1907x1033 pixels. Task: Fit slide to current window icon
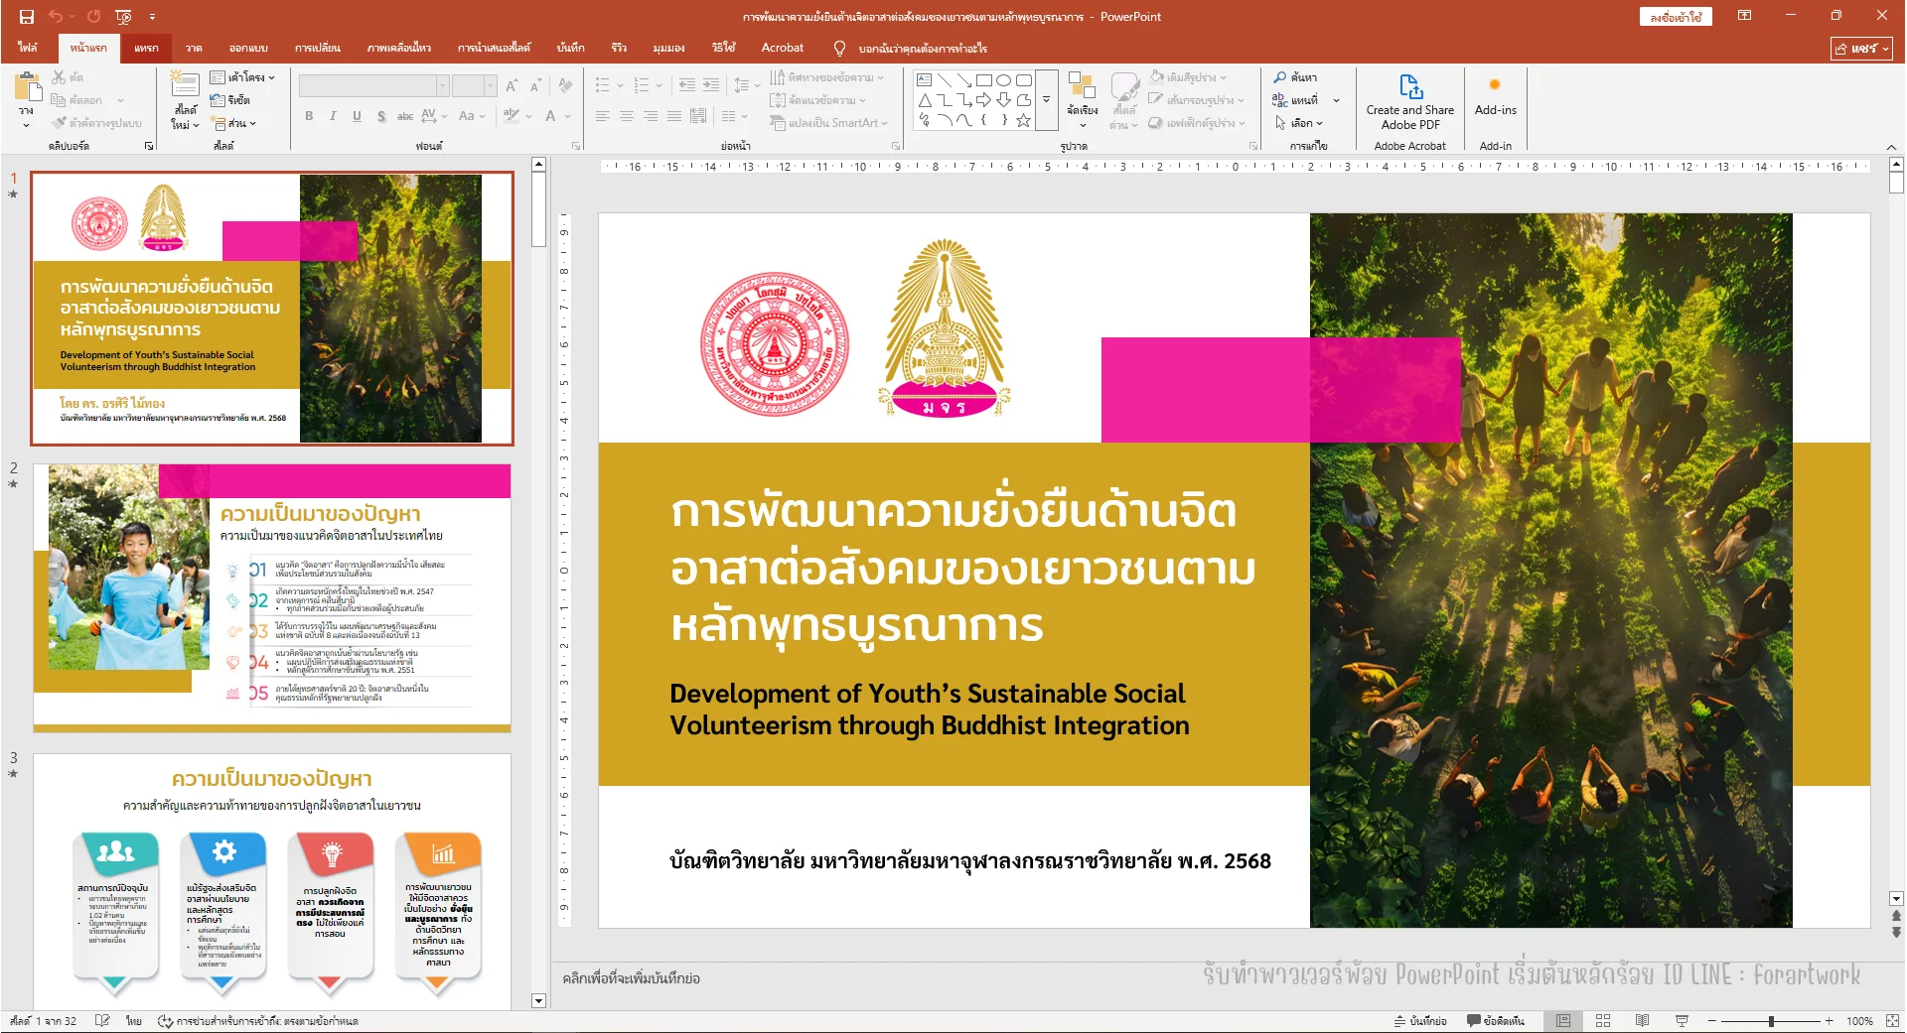click(1892, 1021)
